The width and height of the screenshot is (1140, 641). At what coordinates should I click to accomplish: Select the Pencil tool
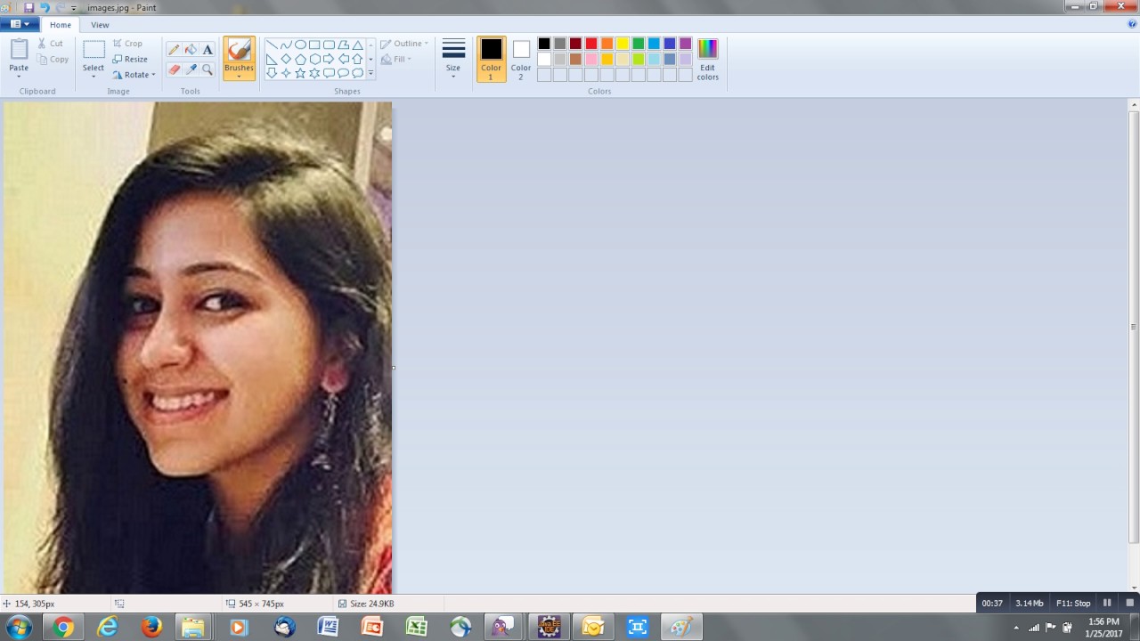click(x=174, y=50)
